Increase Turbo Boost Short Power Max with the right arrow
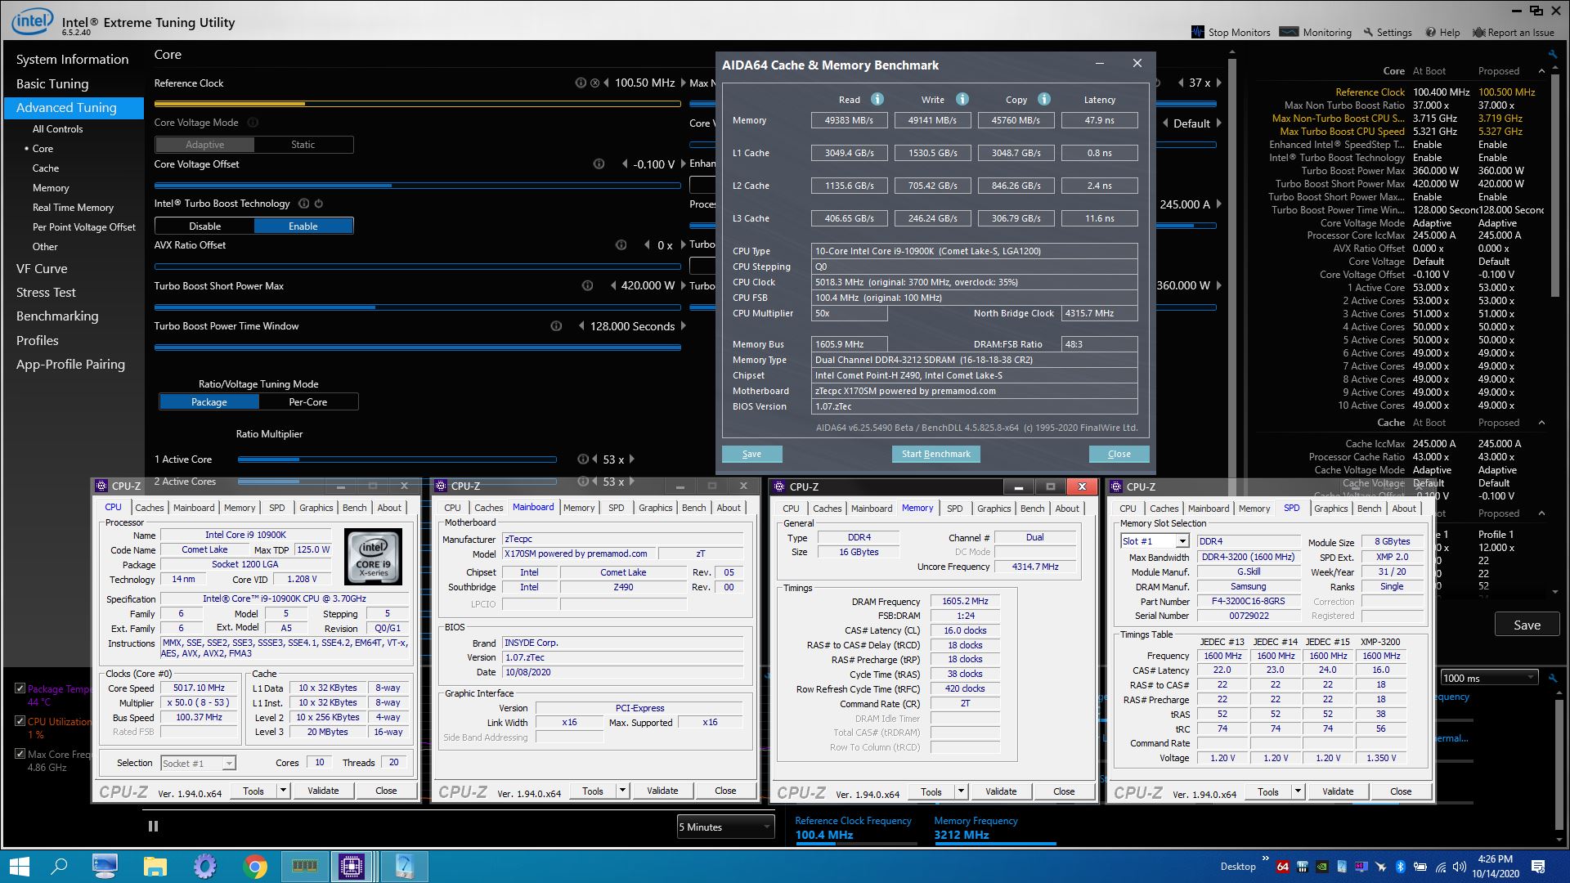This screenshot has height=883, width=1570. 683,285
